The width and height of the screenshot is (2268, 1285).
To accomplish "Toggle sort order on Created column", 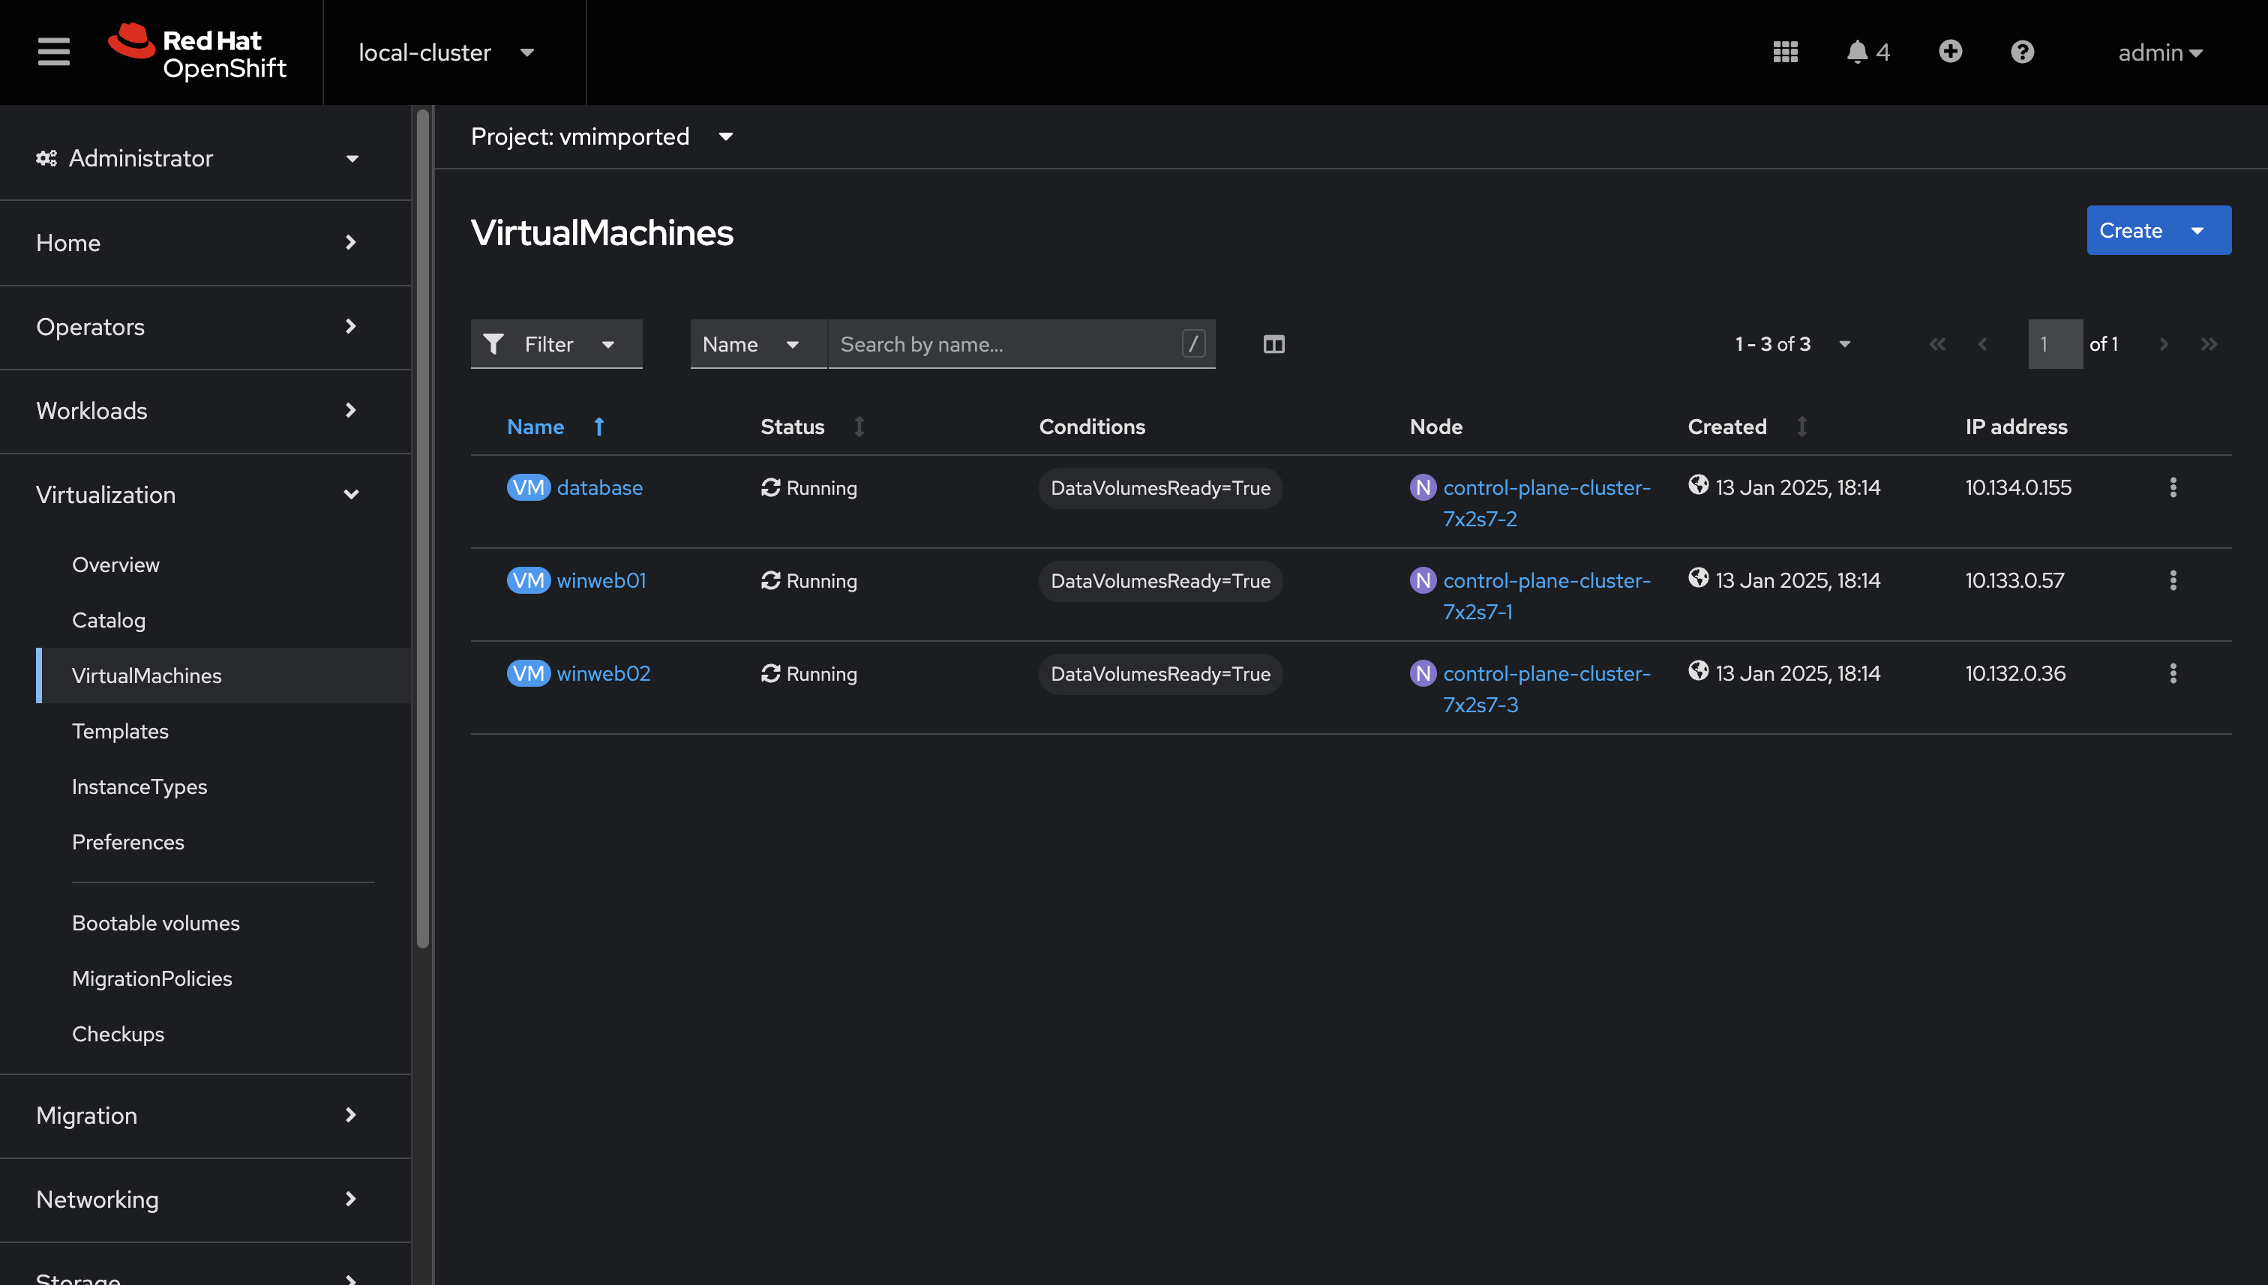I will (1803, 427).
